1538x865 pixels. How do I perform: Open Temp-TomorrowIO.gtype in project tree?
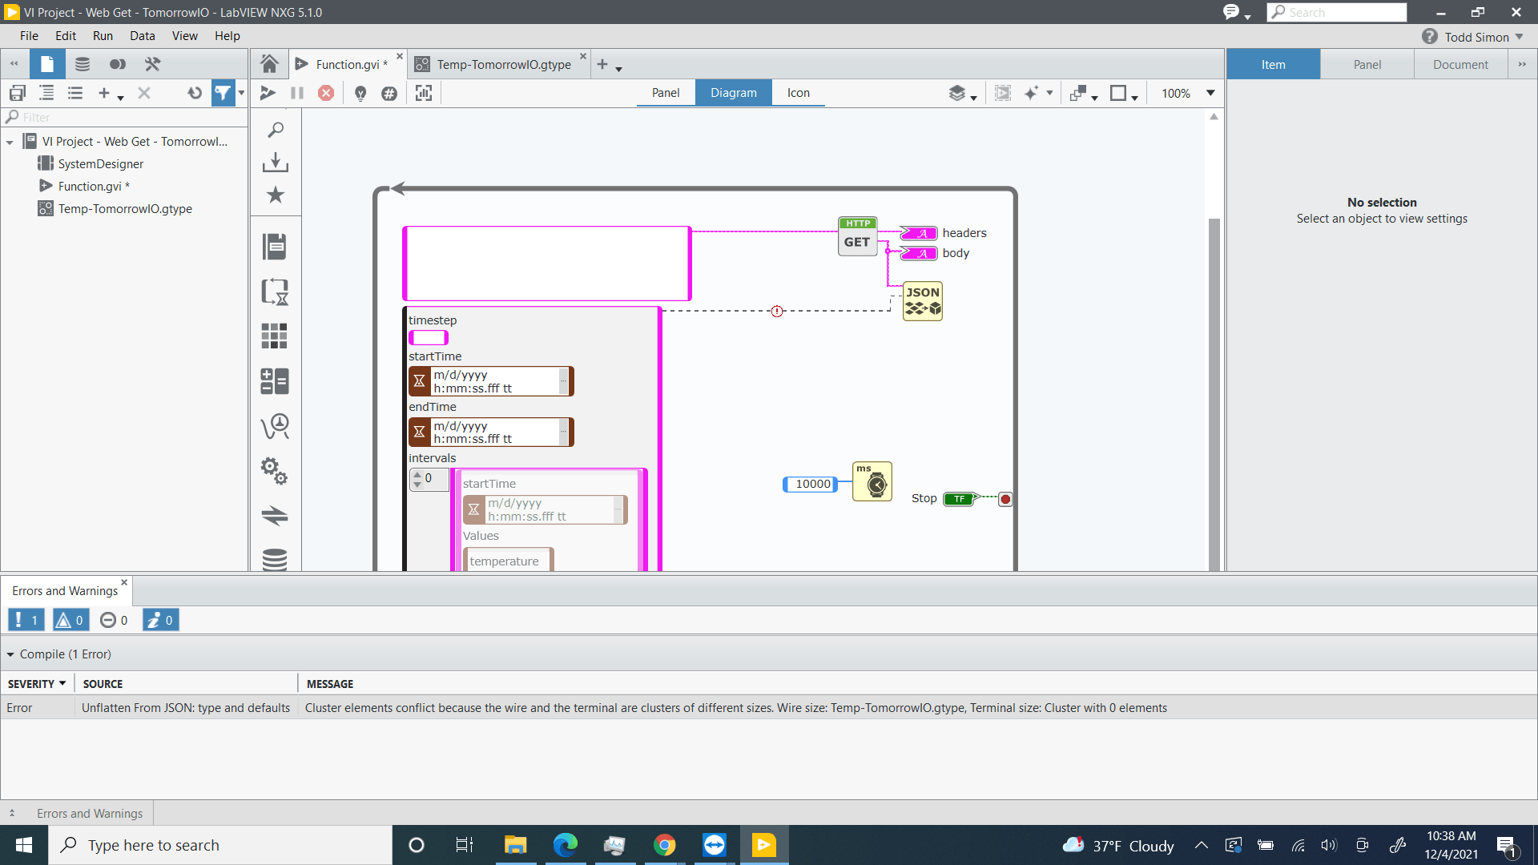tap(125, 209)
